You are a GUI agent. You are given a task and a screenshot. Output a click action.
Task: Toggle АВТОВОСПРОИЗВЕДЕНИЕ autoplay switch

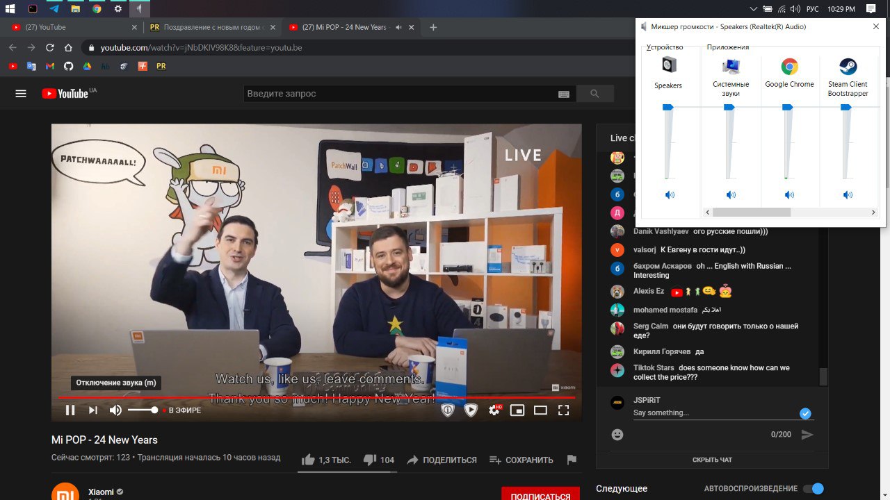coord(813,489)
